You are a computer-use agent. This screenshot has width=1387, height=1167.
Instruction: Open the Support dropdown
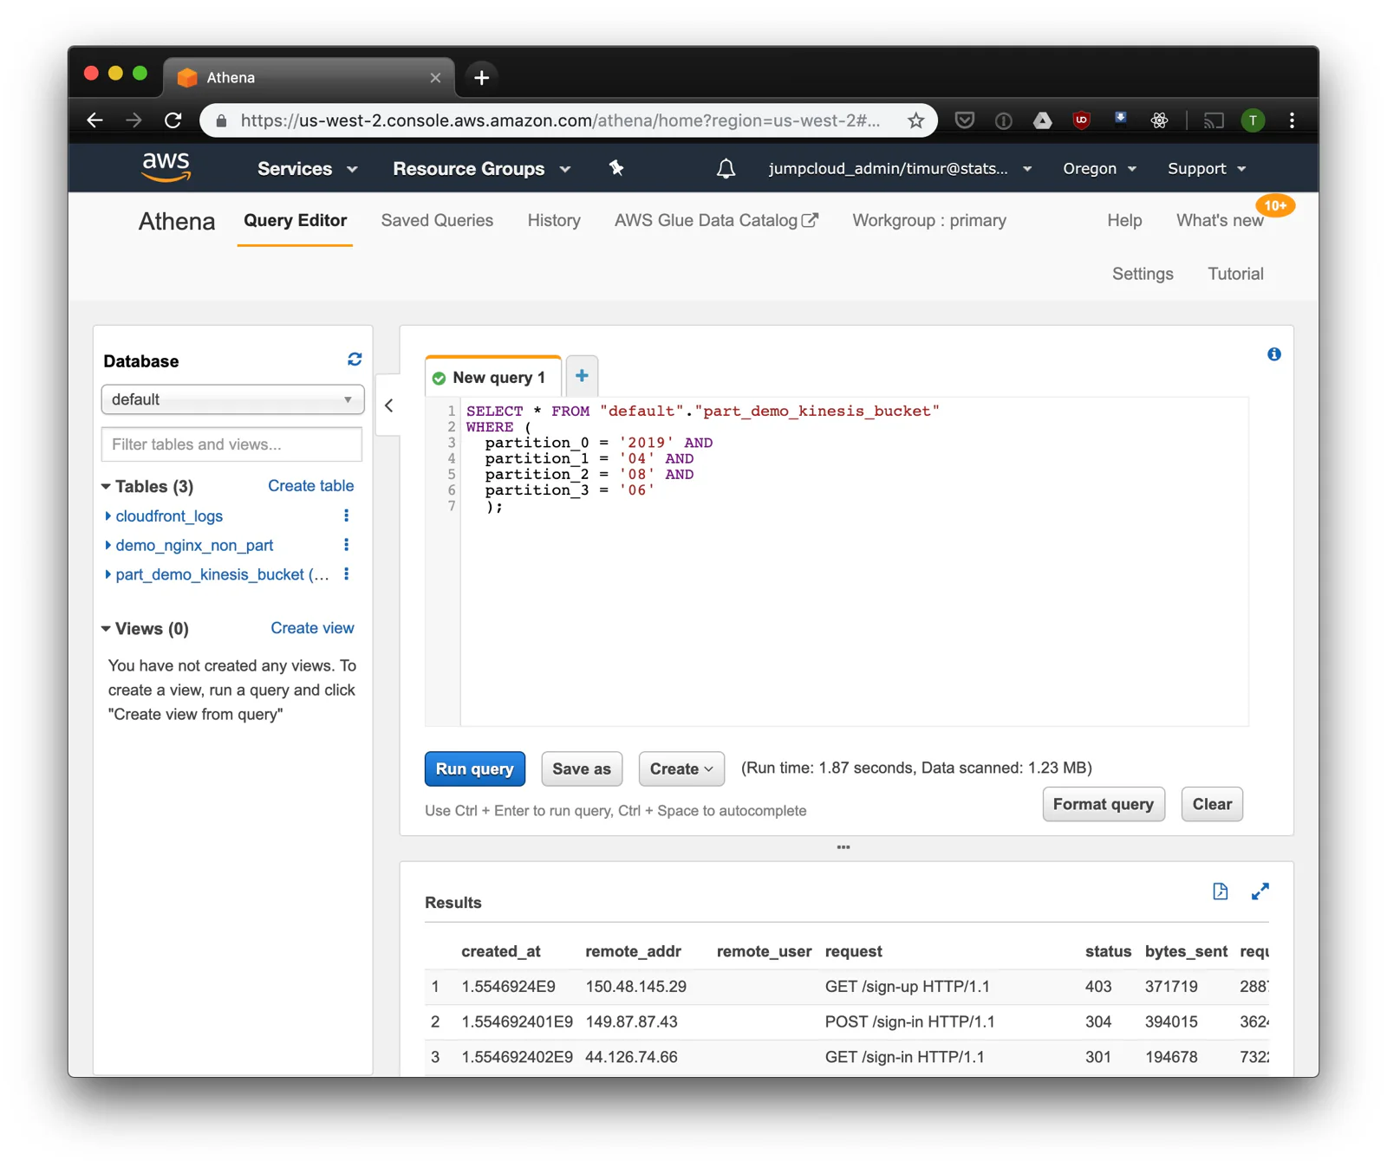(x=1207, y=169)
